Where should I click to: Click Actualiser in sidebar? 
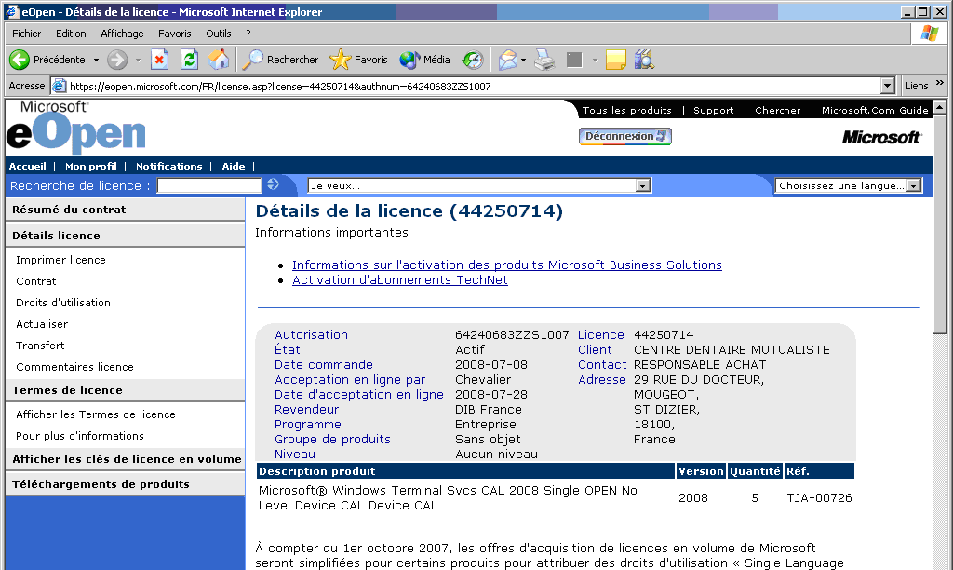click(42, 324)
